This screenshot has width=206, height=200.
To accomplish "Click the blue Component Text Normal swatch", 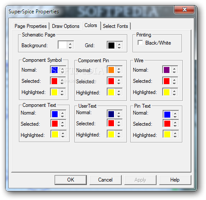I will (x=55, y=114).
